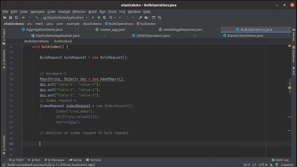Open the Structure tool window sidebar
Screen dimensions: 297x167
click(4, 59)
